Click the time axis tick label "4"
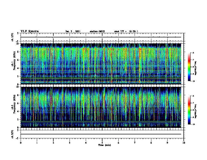 pos(86,143)
